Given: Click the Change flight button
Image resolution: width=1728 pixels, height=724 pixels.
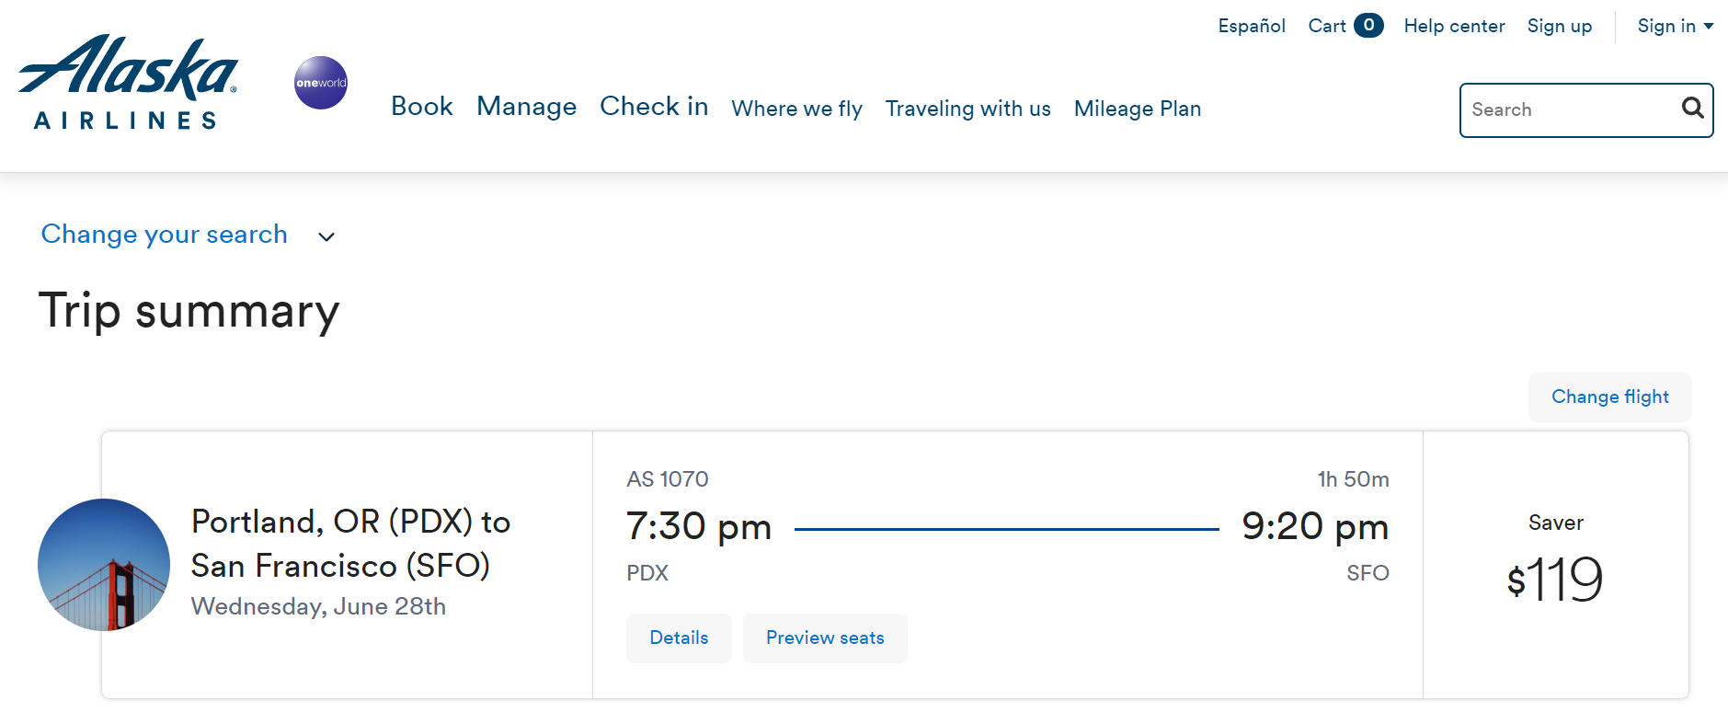Looking at the screenshot, I should tap(1608, 396).
